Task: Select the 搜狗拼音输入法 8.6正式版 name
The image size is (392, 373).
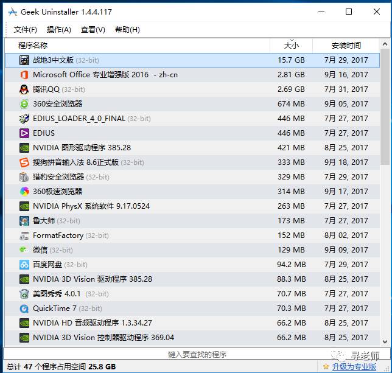Action: click(x=75, y=162)
